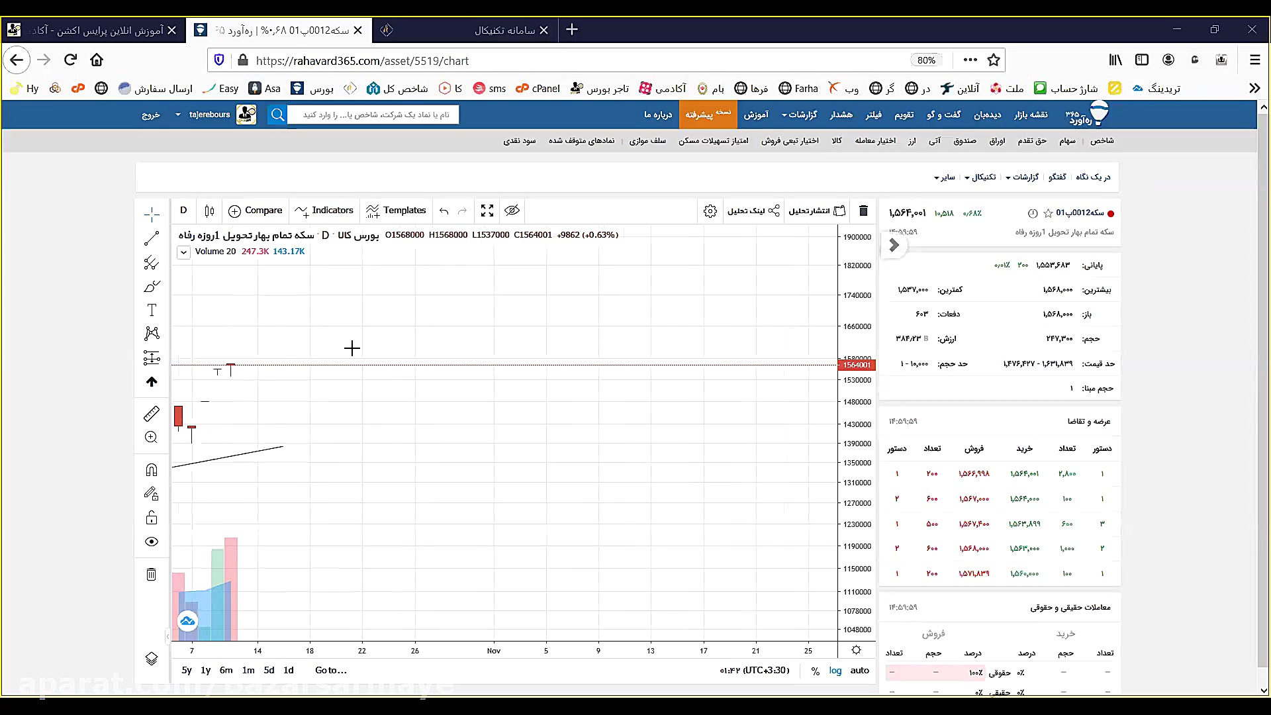Image resolution: width=1271 pixels, height=715 pixels.
Task: Open the Indicators menu
Action: 324,211
